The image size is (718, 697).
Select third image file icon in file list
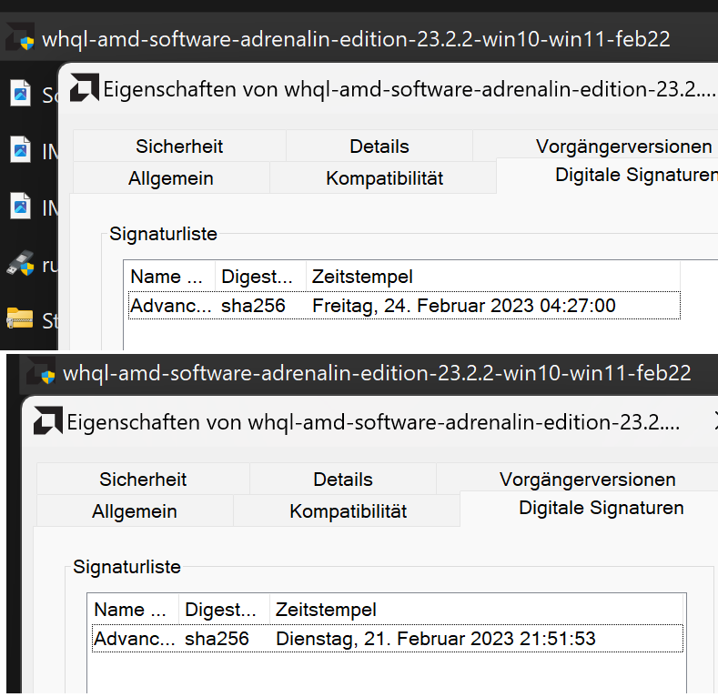point(21,206)
